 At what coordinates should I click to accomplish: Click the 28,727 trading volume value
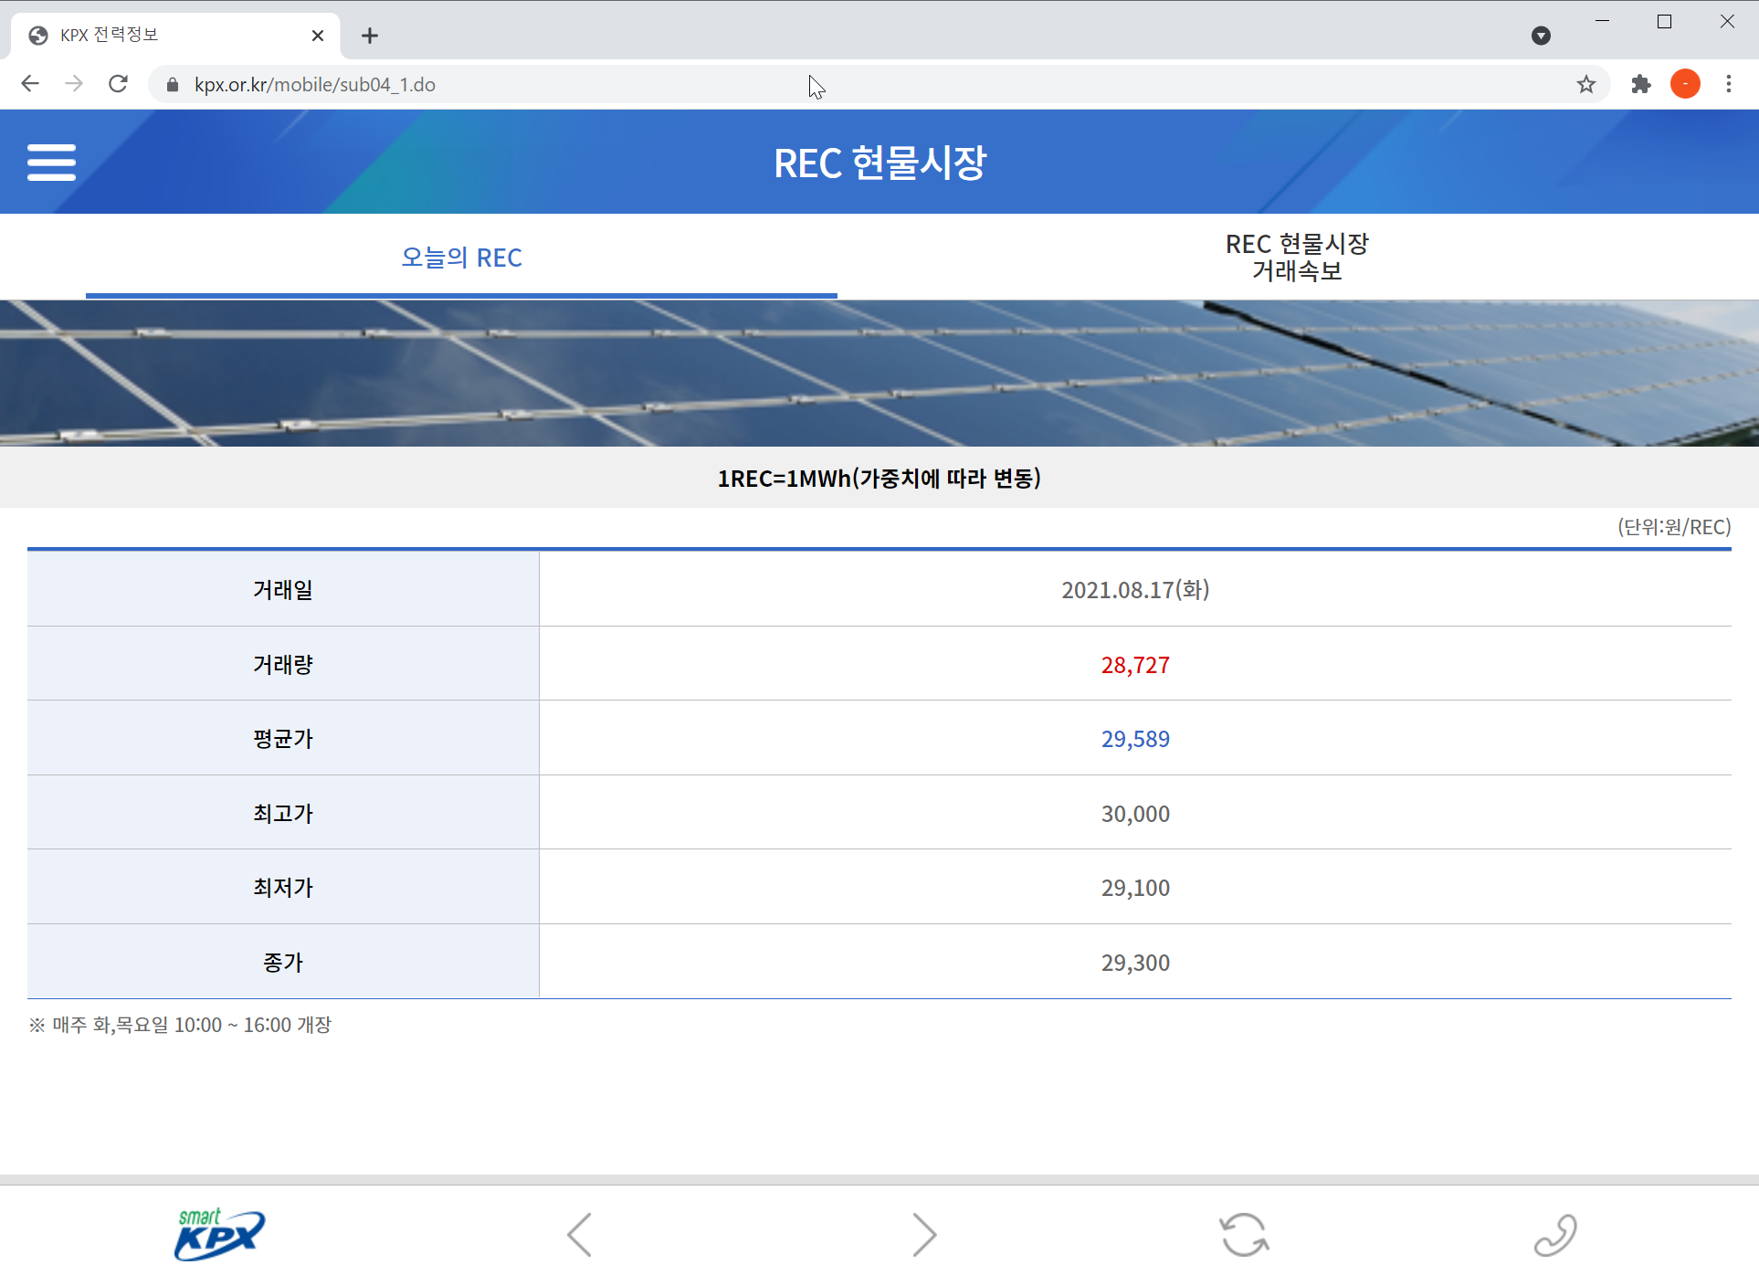click(1135, 665)
